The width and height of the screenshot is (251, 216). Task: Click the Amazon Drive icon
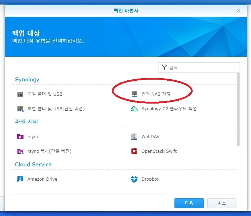pos(20,179)
